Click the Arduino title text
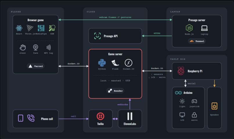Viewport: 234px width, 139px height. (x=188, y=93)
